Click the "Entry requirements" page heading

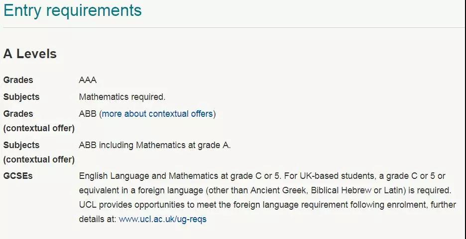coord(73,10)
